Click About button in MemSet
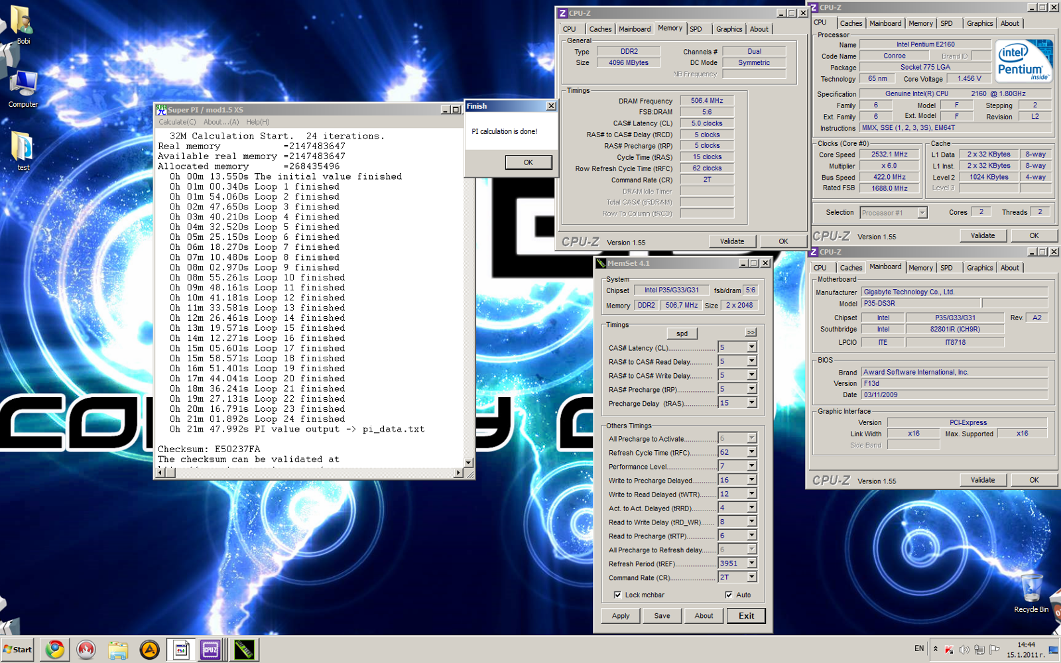Screen dimensions: 1061x663 704,616
